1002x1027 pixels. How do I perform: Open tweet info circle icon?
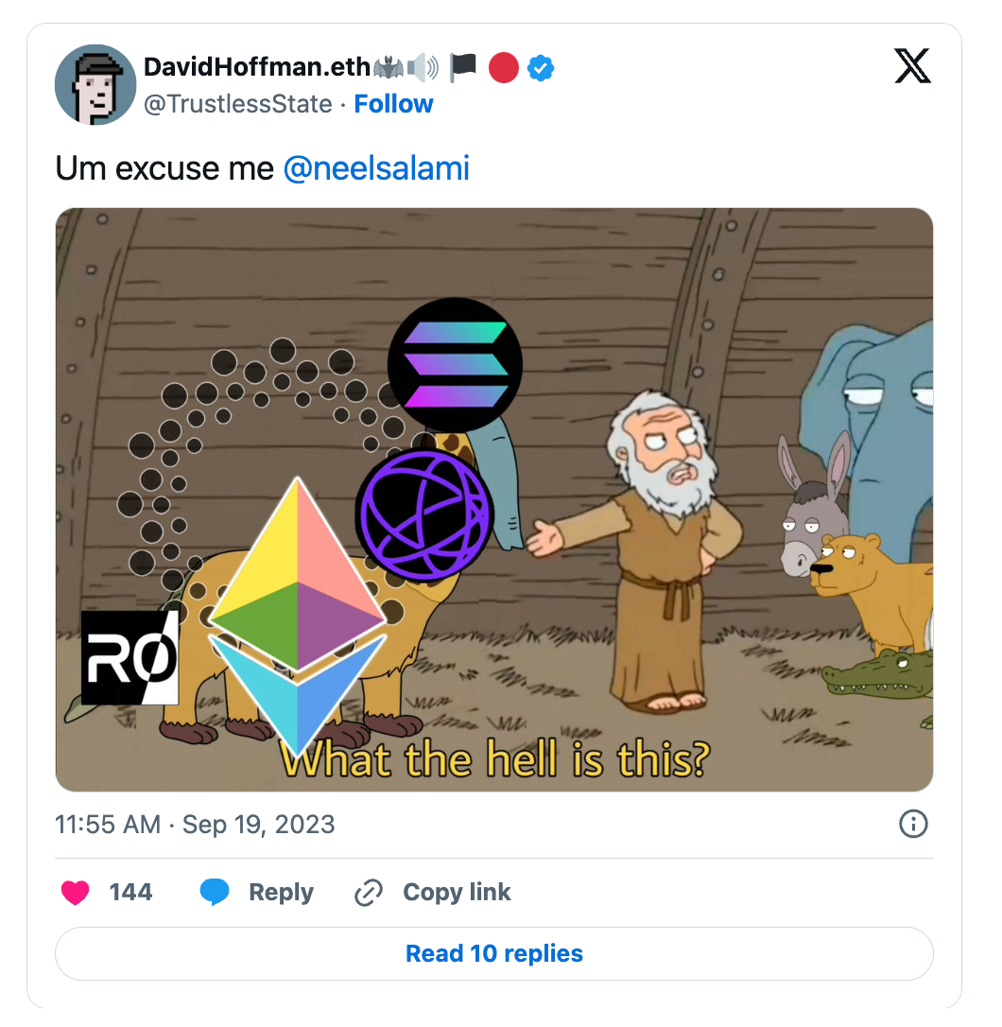coord(913,824)
